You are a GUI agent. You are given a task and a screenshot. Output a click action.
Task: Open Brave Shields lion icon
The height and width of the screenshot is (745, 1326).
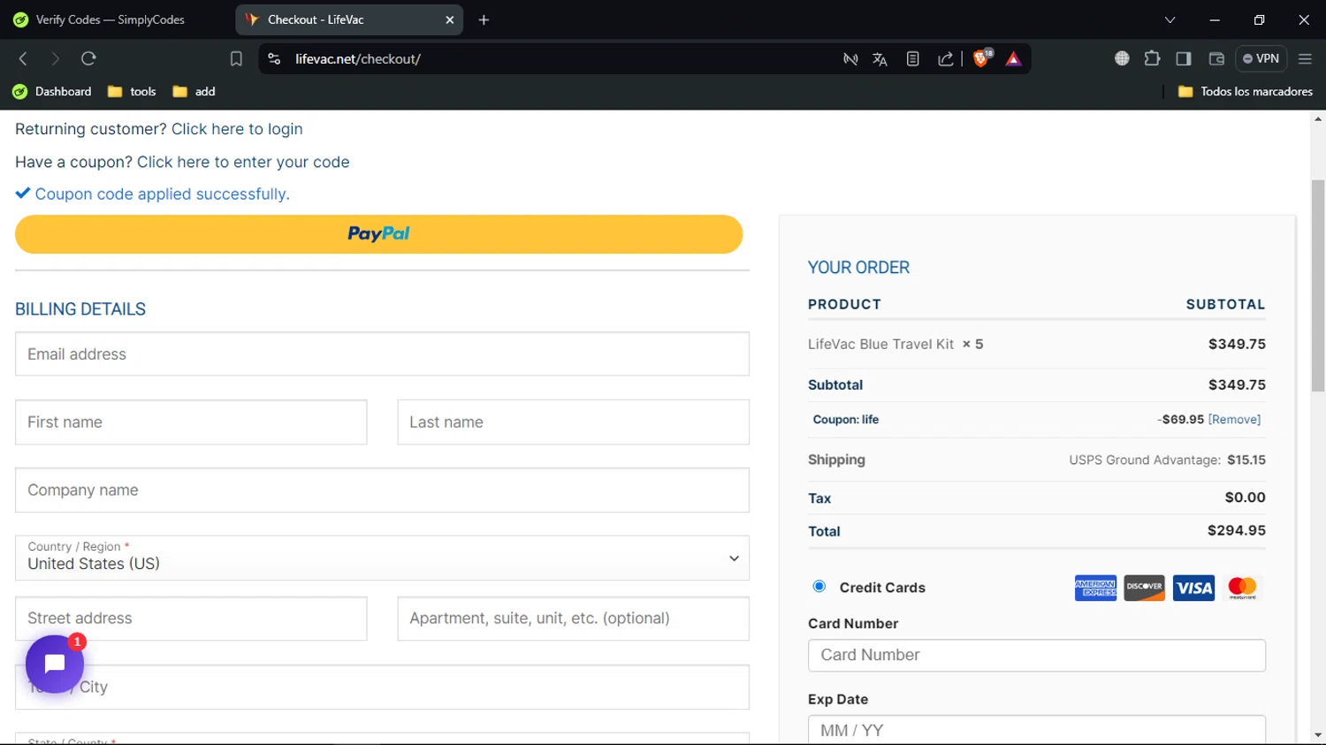tap(982, 58)
